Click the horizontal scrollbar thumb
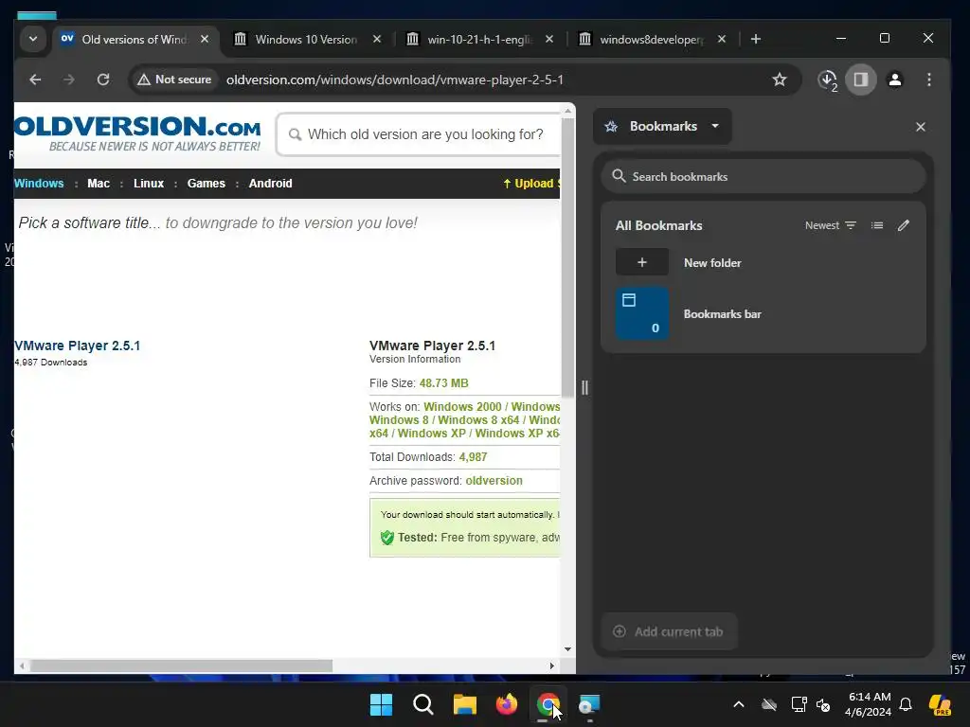 point(181,665)
